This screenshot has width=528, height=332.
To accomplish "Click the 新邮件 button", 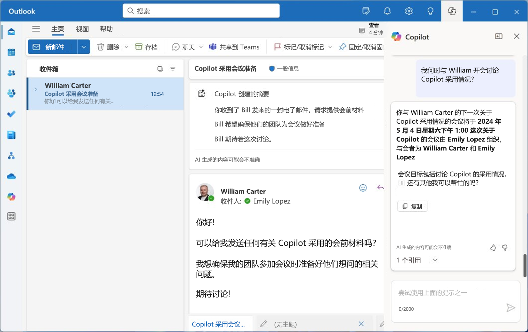I will point(53,47).
